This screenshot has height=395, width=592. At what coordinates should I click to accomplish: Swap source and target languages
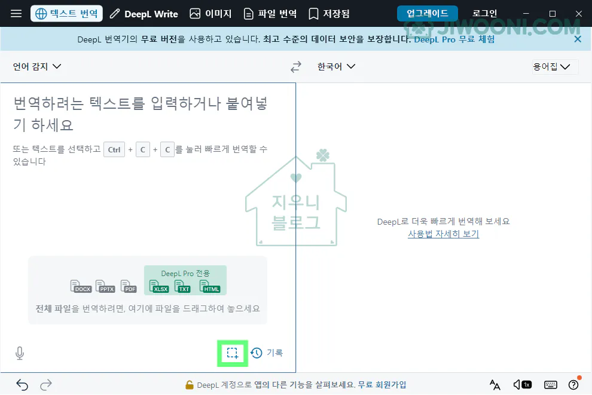(295, 66)
